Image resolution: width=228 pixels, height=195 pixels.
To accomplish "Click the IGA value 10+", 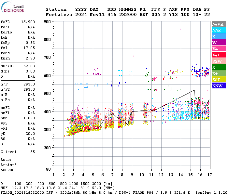I will click(x=197, y=15).
